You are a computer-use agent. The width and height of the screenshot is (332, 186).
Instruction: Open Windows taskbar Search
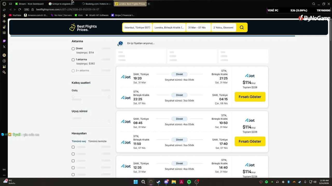coord(143,182)
